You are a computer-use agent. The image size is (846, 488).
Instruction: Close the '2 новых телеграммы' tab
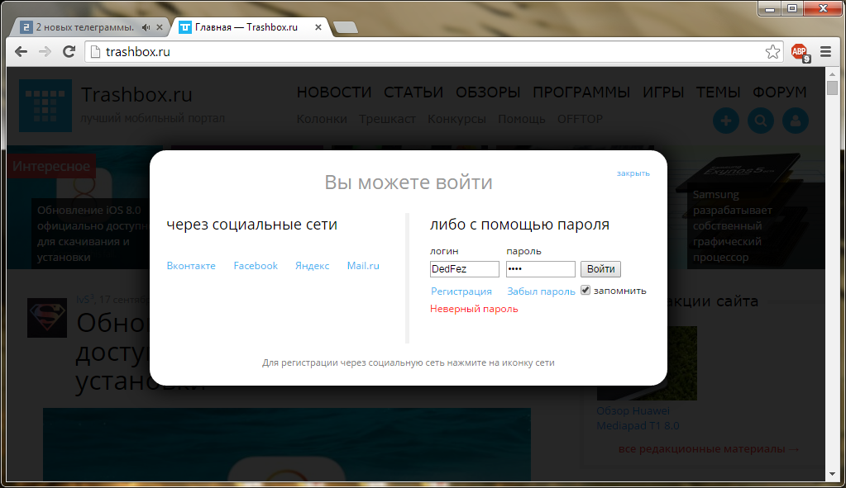pos(159,27)
